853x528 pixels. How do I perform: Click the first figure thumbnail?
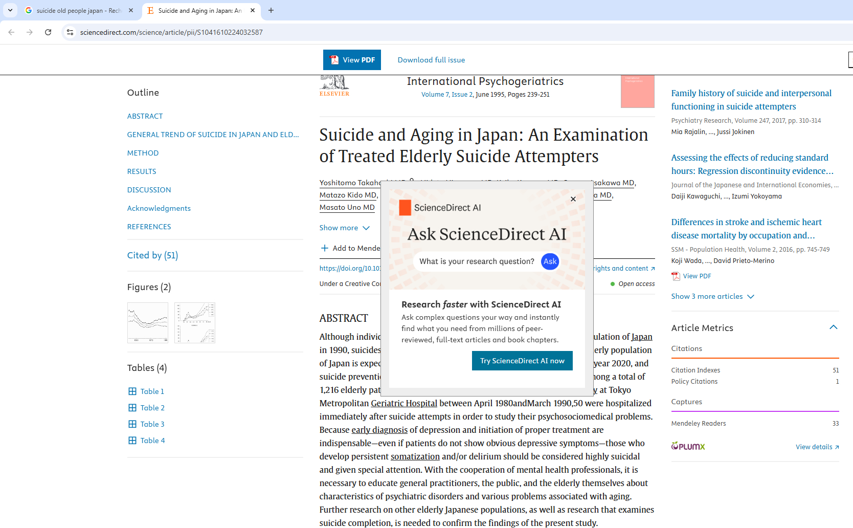(148, 323)
